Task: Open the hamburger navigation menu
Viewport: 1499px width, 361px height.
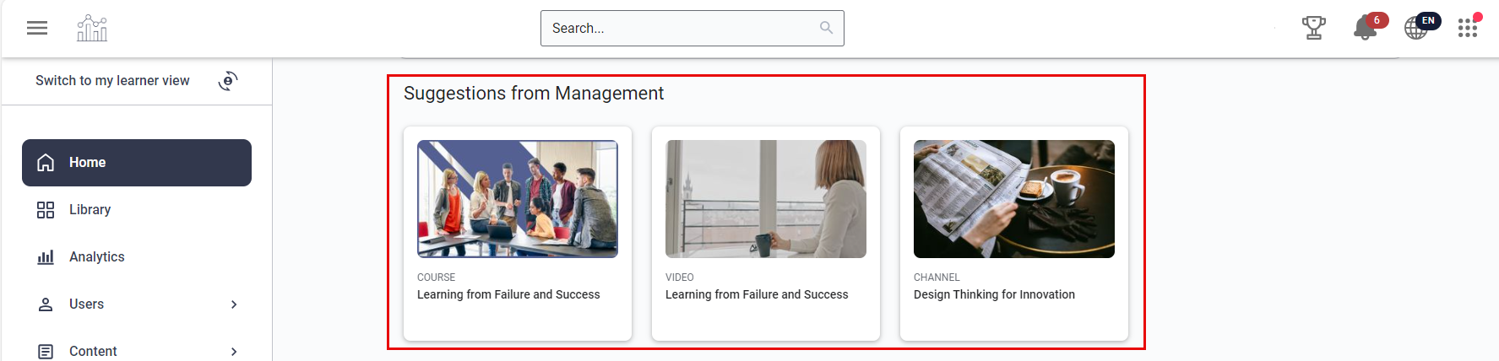Action: pyautogui.click(x=37, y=28)
